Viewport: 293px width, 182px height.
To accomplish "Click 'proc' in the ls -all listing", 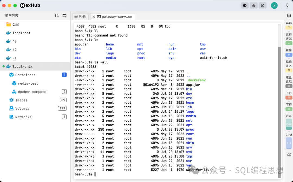I will click(x=190, y=129).
